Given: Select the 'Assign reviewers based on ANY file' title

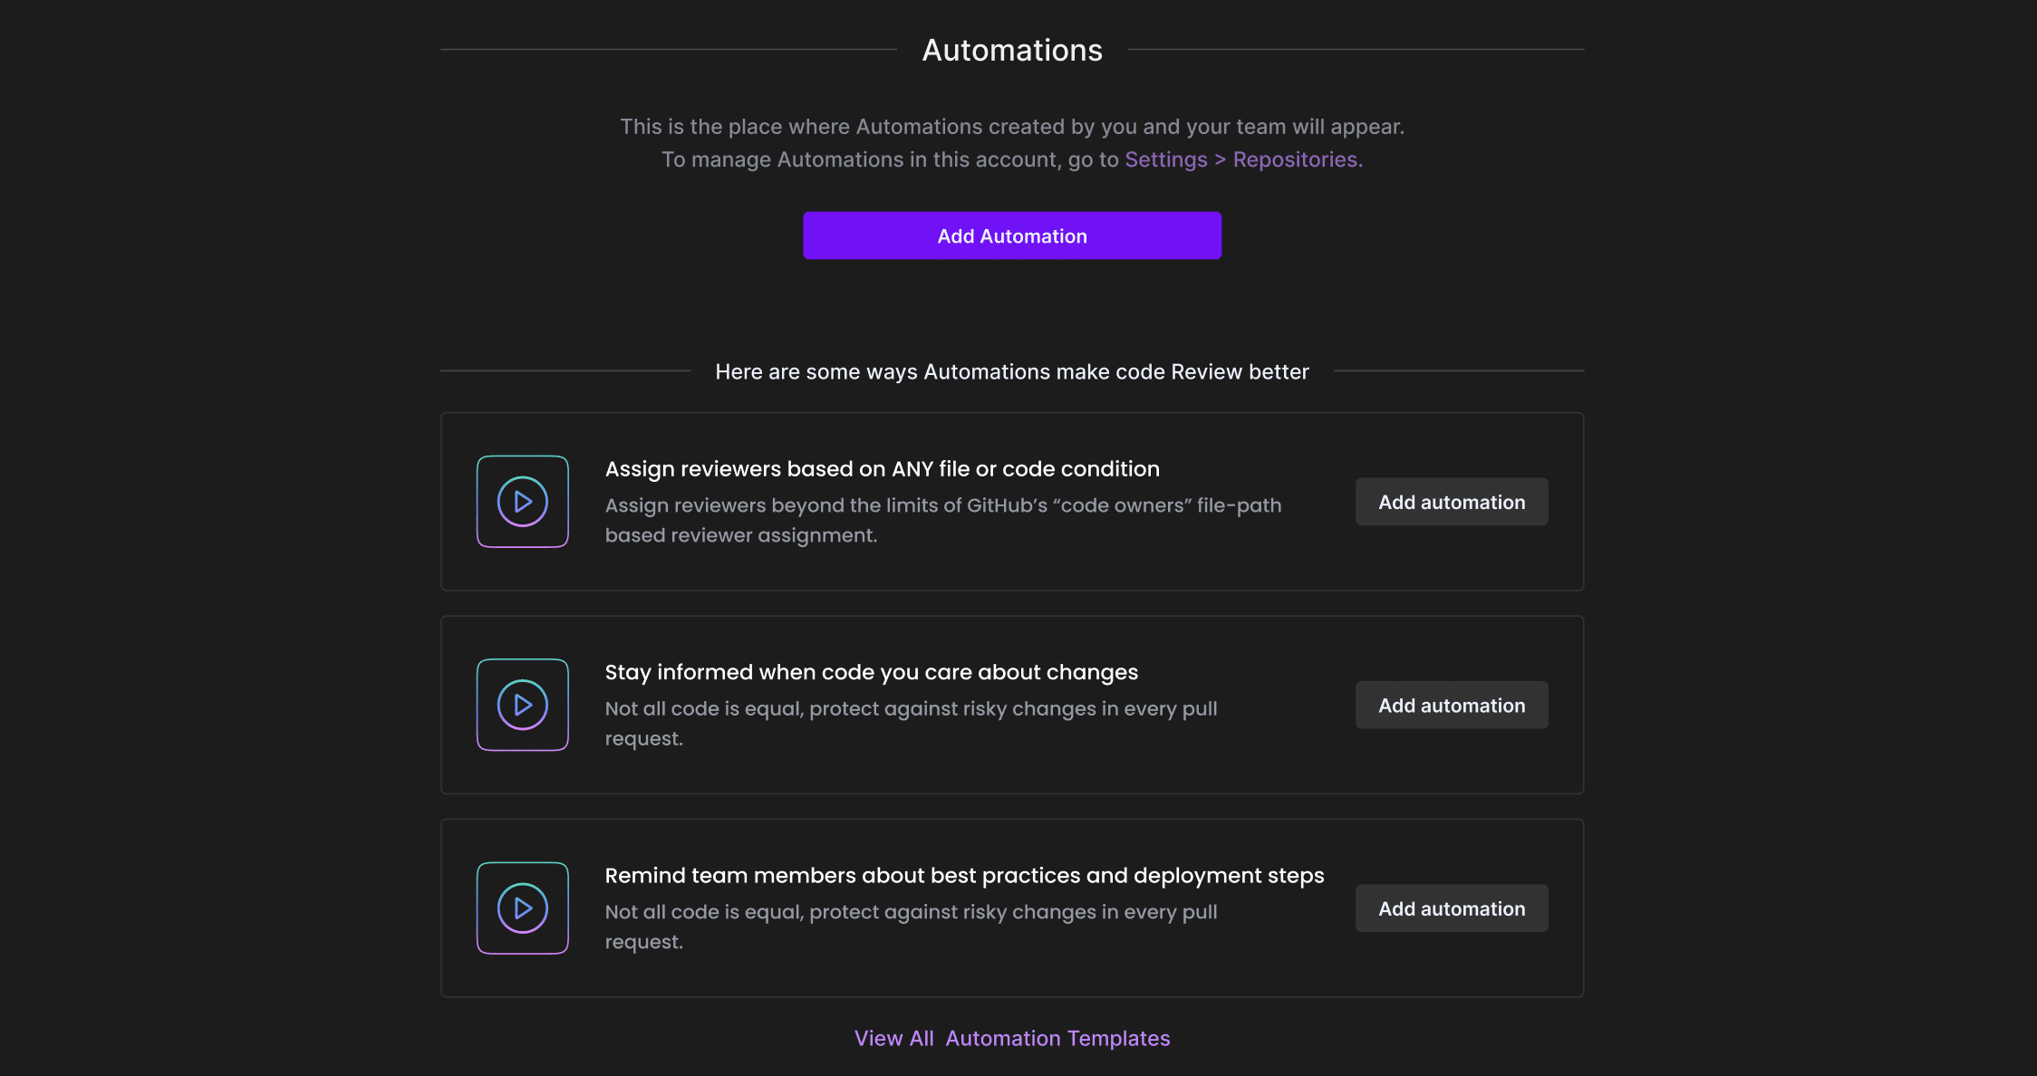Looking at the screenshot, I should point(882,468).
